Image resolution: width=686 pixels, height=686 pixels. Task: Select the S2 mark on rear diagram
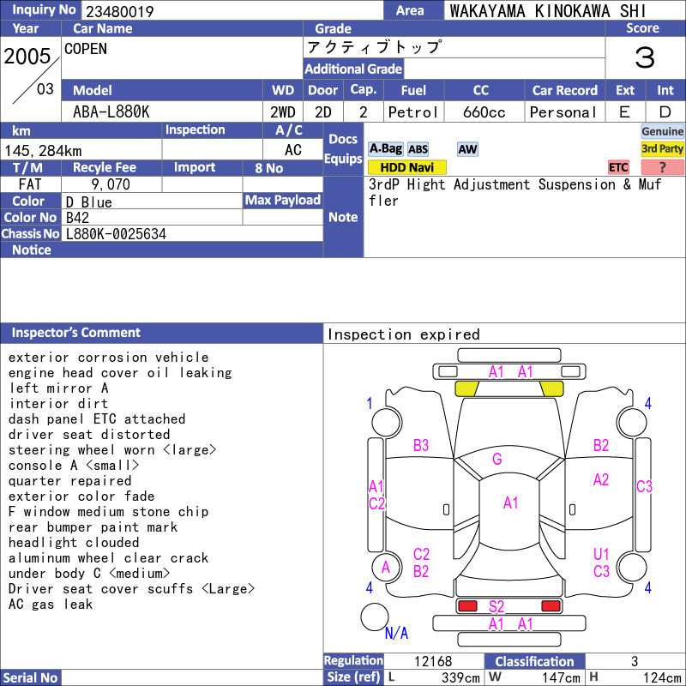[x=496, y=606]
